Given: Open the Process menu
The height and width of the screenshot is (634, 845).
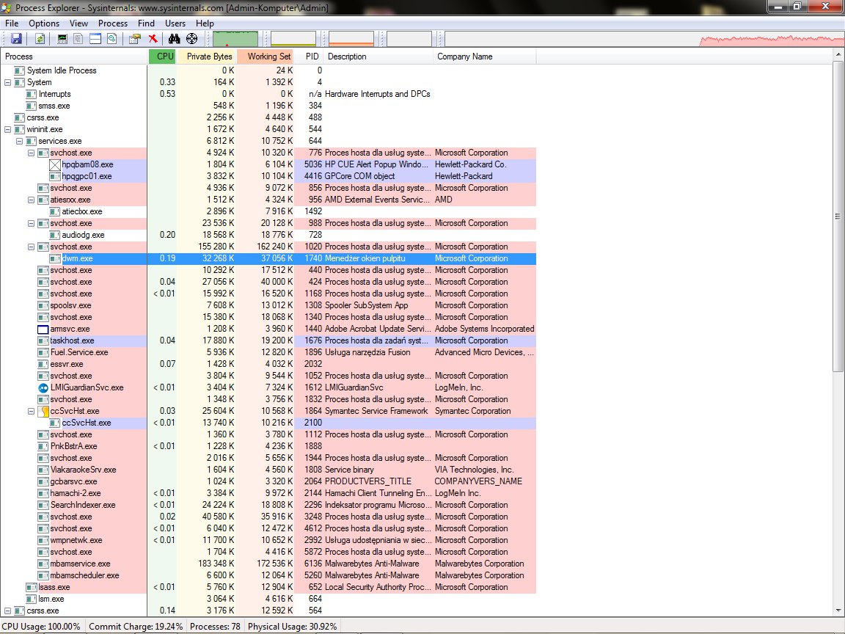Looking at the screenshot, I should coord(113,23).
